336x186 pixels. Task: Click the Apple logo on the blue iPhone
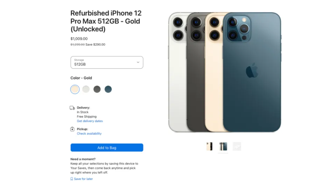coord(252,70)
